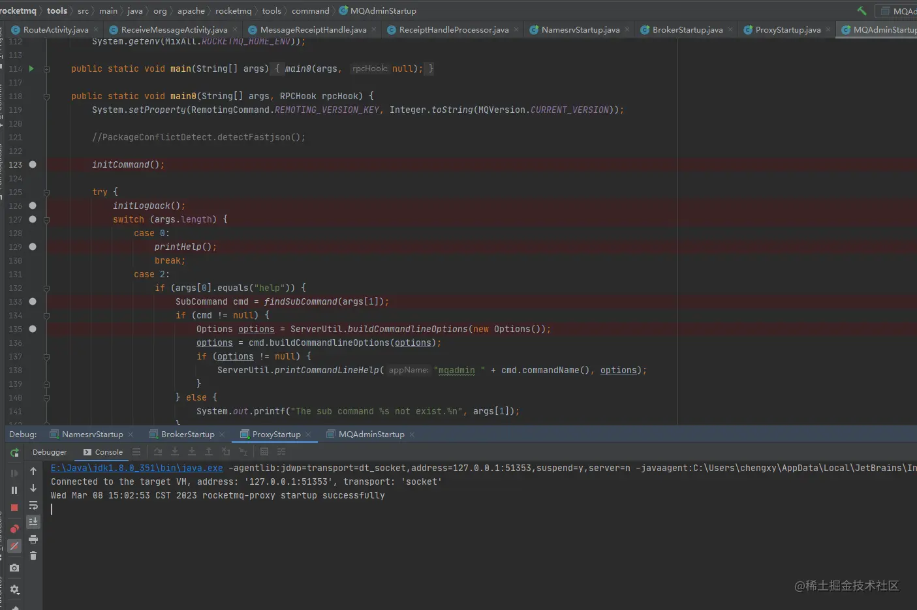Select the BrokerStartup debug session tab

click(187, 434)
